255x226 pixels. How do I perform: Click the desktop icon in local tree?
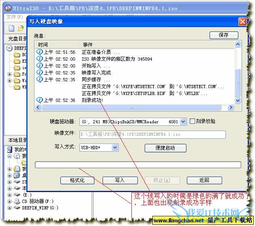pyautogui.click(x=17, y=175)
